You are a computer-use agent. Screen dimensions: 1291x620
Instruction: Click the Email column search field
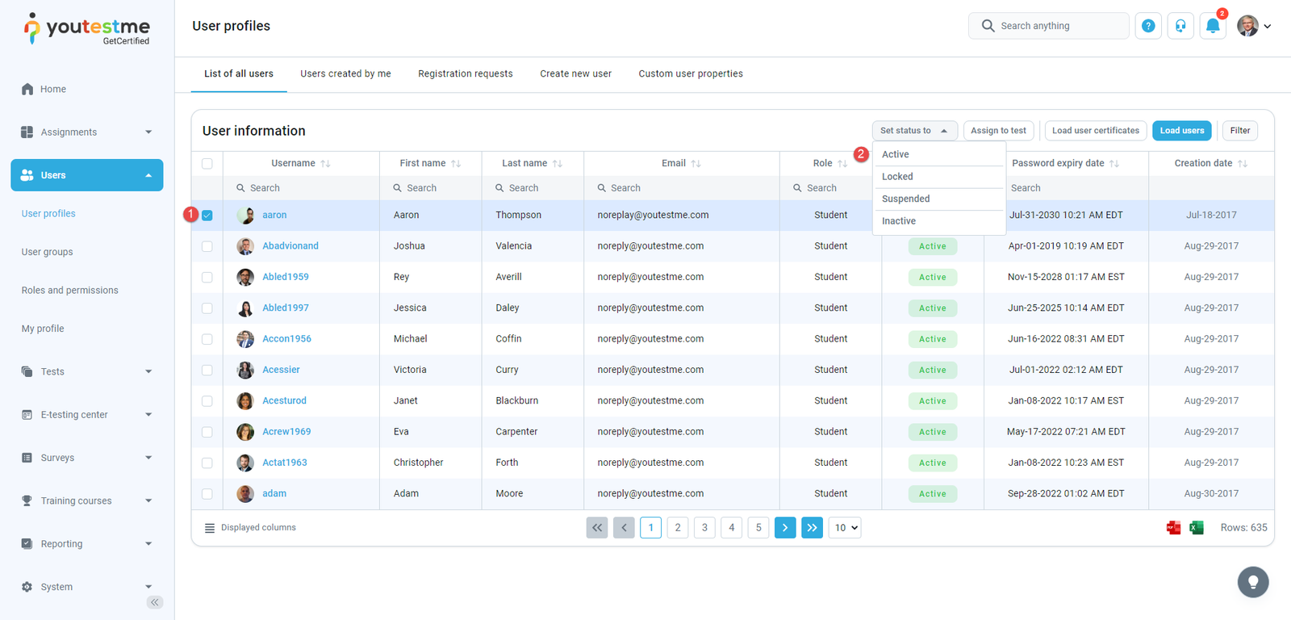(680, 188)
